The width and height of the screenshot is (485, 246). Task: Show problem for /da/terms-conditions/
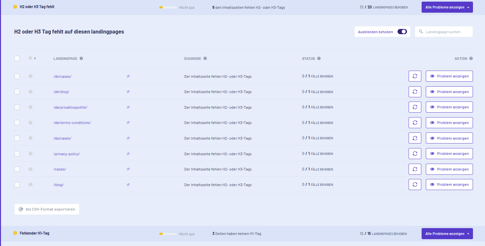coord(449,123)
